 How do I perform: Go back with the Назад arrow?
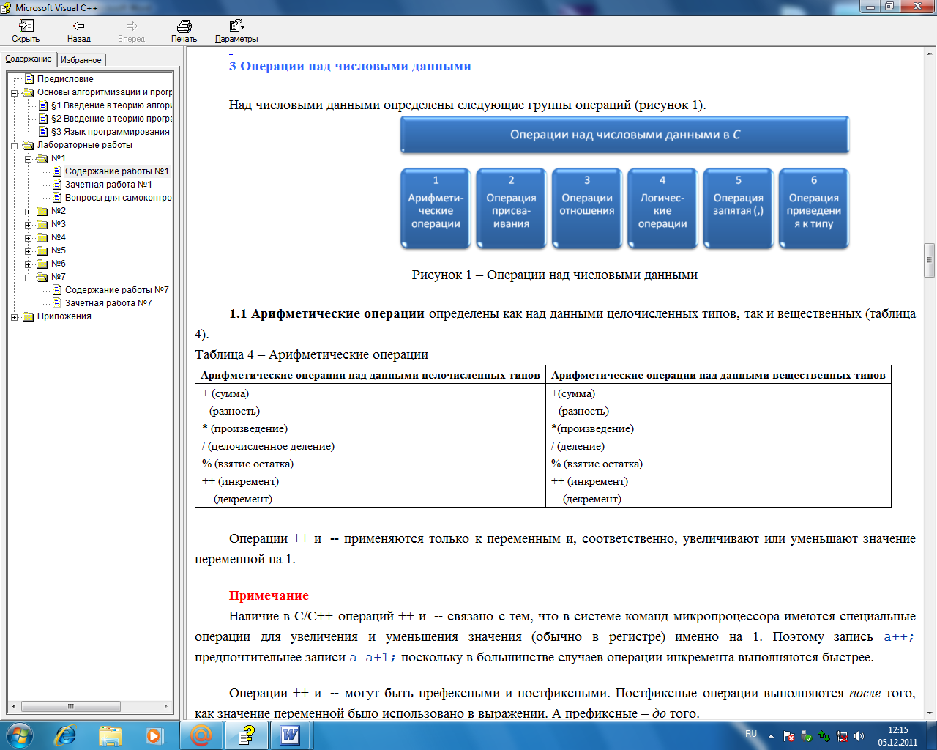79,26
